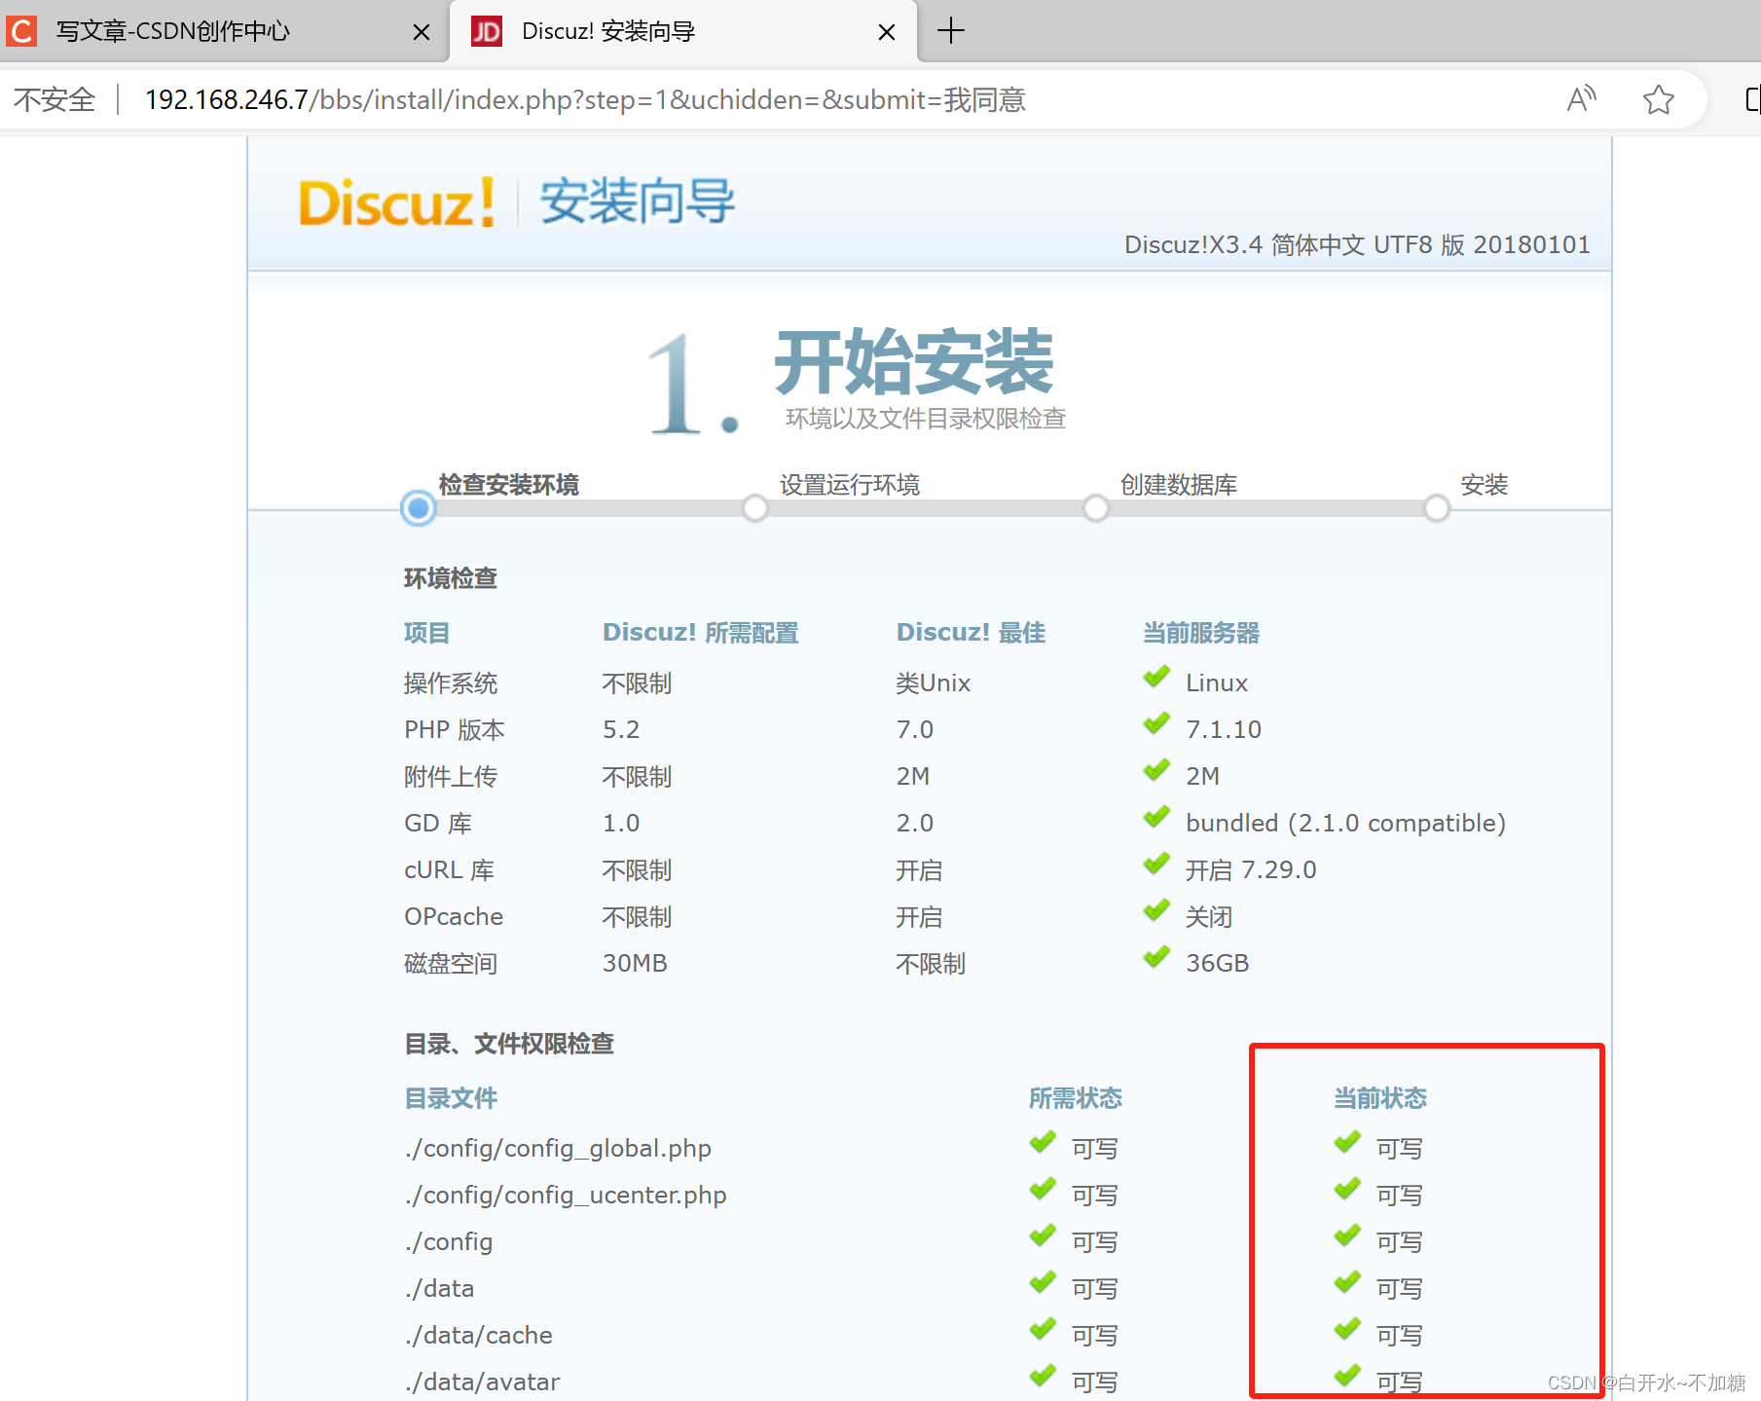Screen dimensions: 1761x1401
Task: Click the ./data/avatar path
Action: (482, 1383)
